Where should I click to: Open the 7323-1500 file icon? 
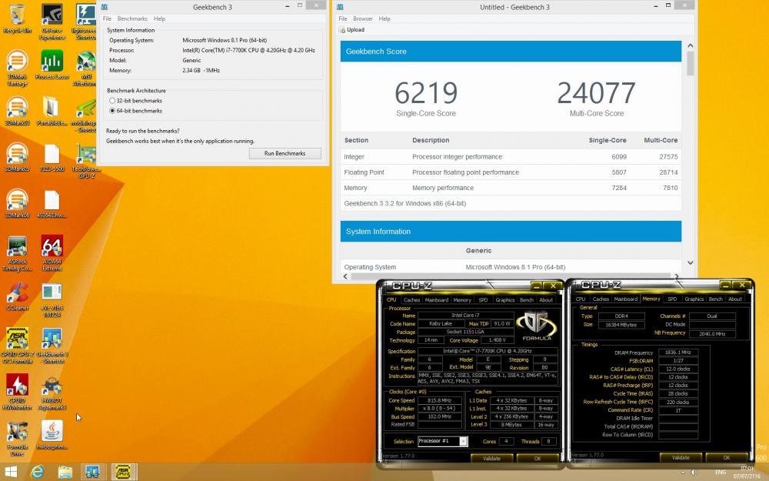coord(52,157)
